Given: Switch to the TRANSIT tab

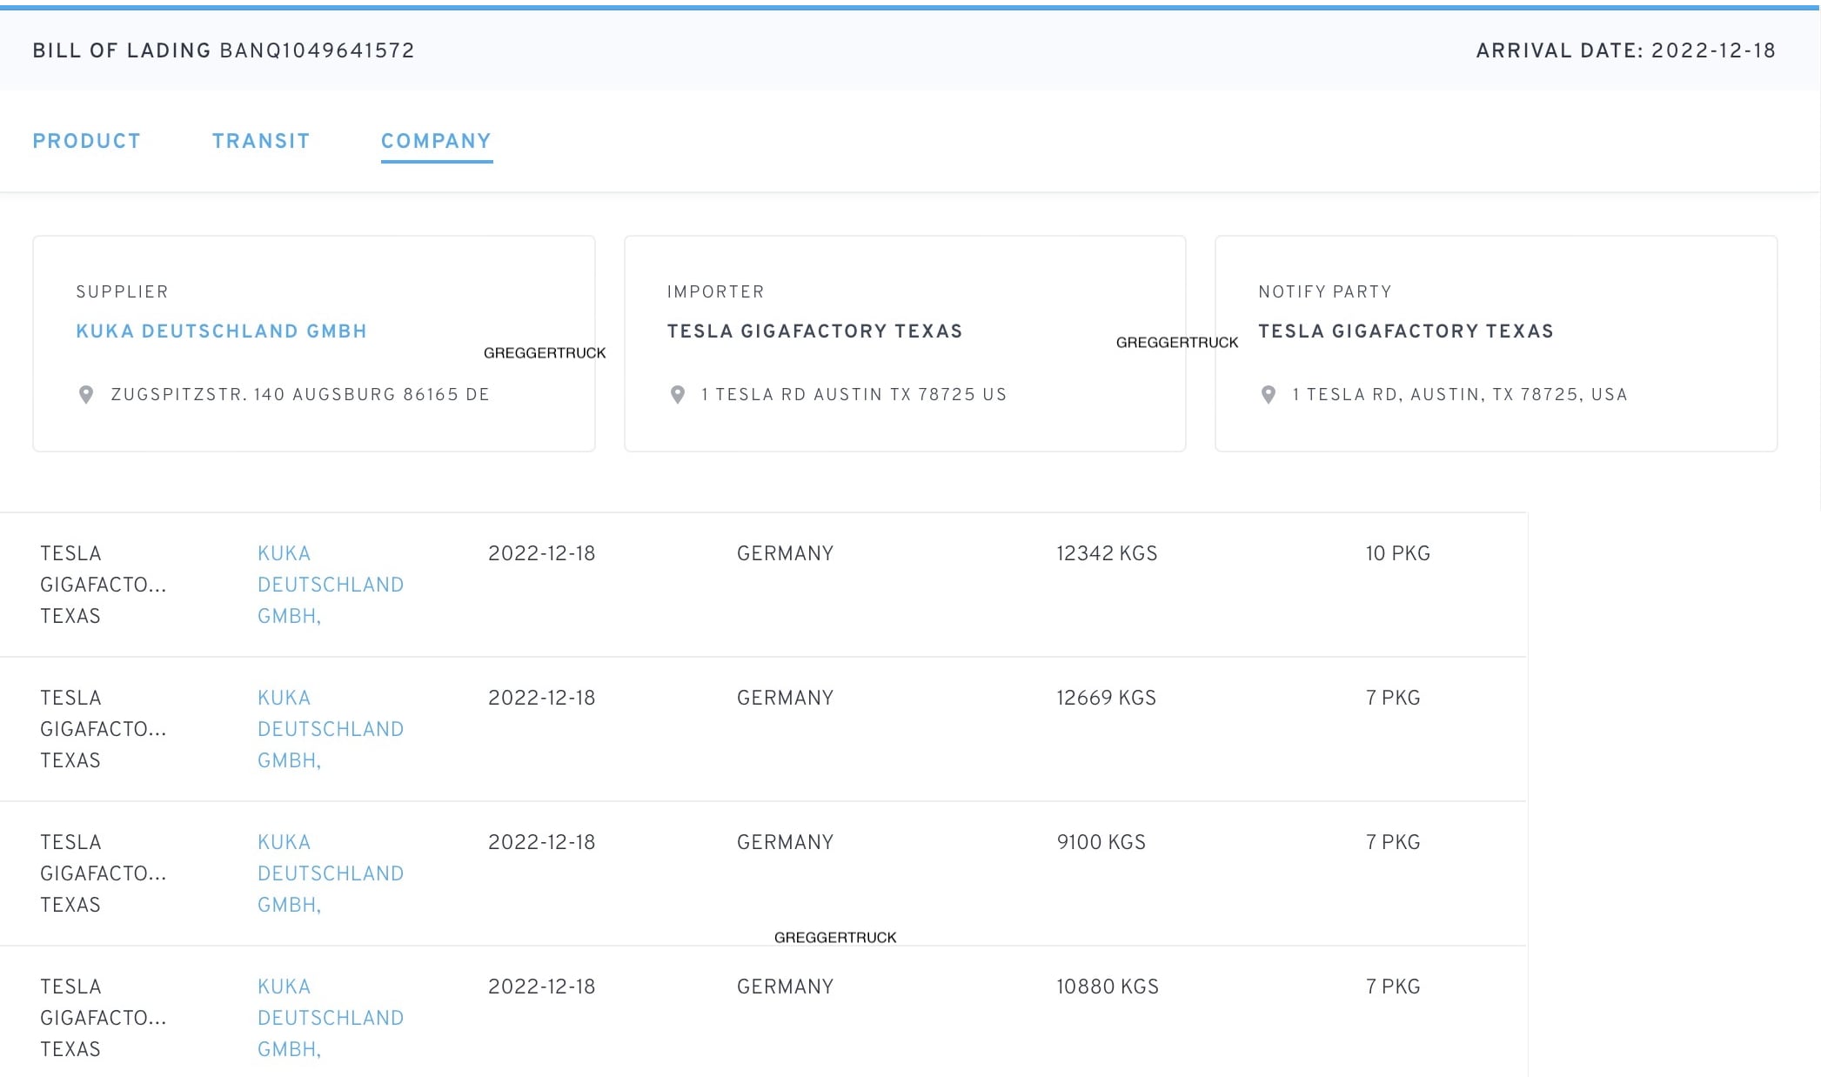Looking at the screenshot, I should [x=261, y=141].
